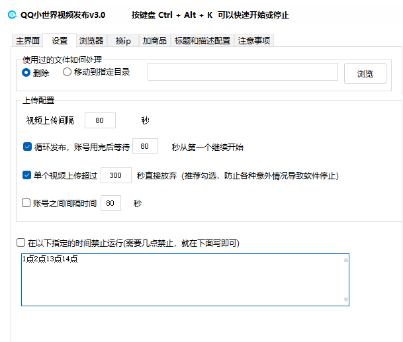Tick the 在以下指定的时间禁止运行 checkbox
The image size is (403, 342).
(x=22, y=243)
